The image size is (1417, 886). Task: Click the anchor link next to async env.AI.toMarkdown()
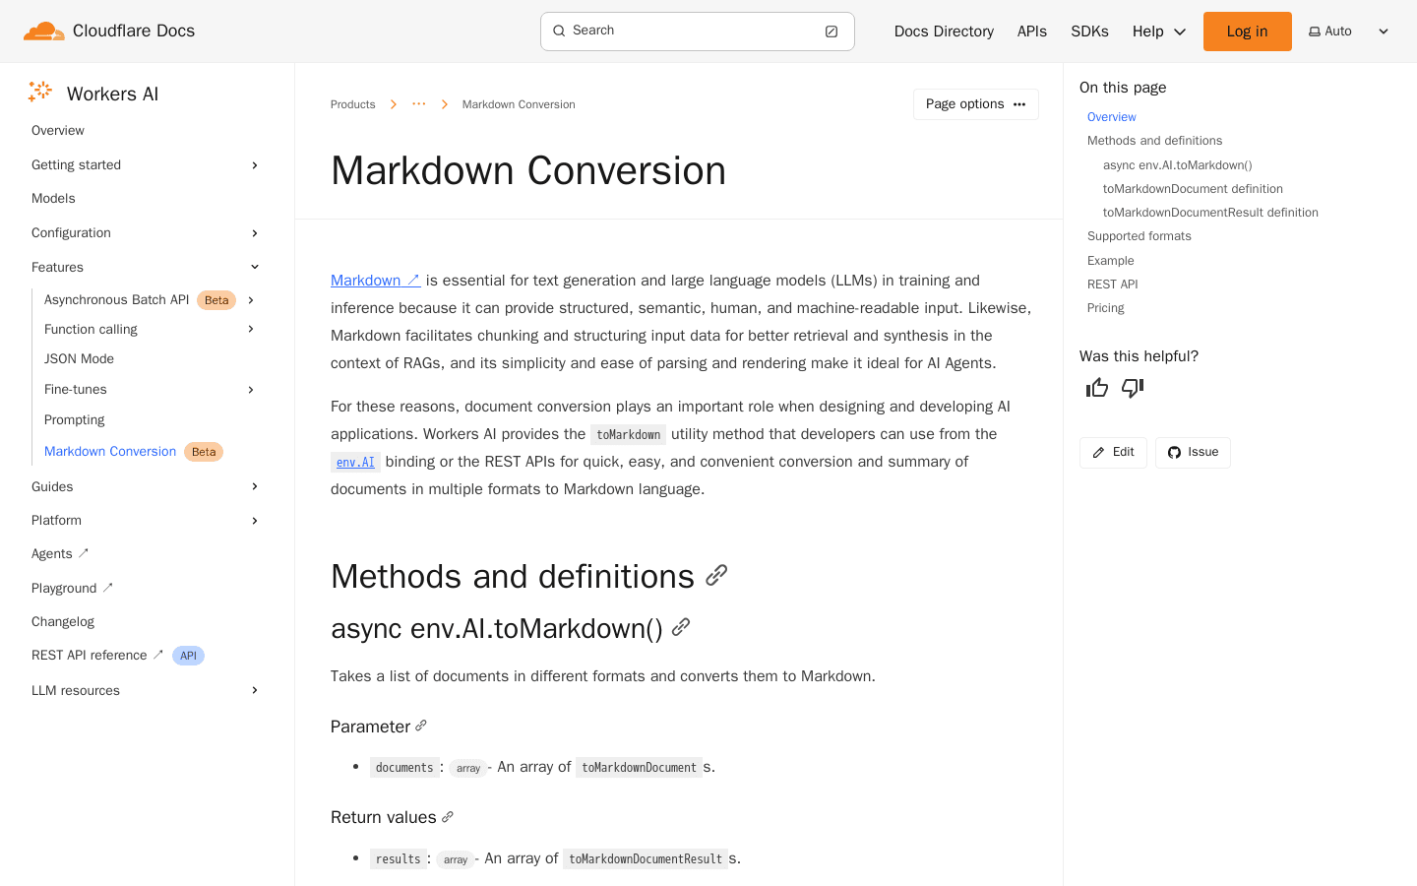(x=681, y=627)
